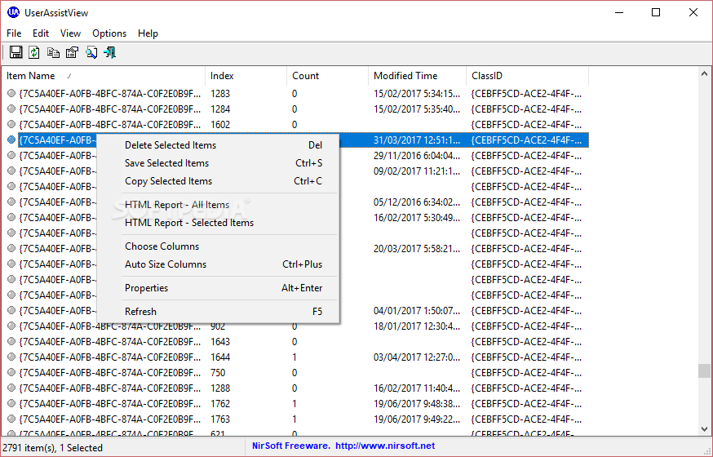This screenshot has width=713, height=457.
Task: Open the View menu
Action: click(70, 33)
